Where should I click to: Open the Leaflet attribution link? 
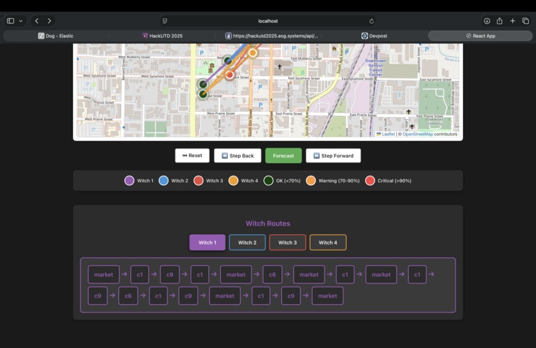pos(388,134)
